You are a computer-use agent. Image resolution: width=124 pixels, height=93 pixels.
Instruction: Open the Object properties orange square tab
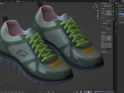coord(116,21)
